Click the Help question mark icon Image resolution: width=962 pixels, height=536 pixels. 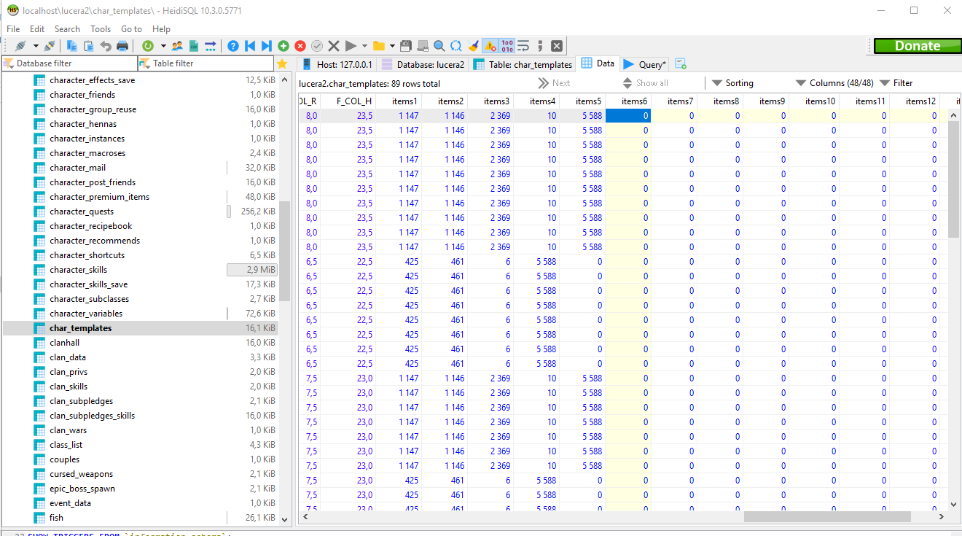click(x=233, y=46)
